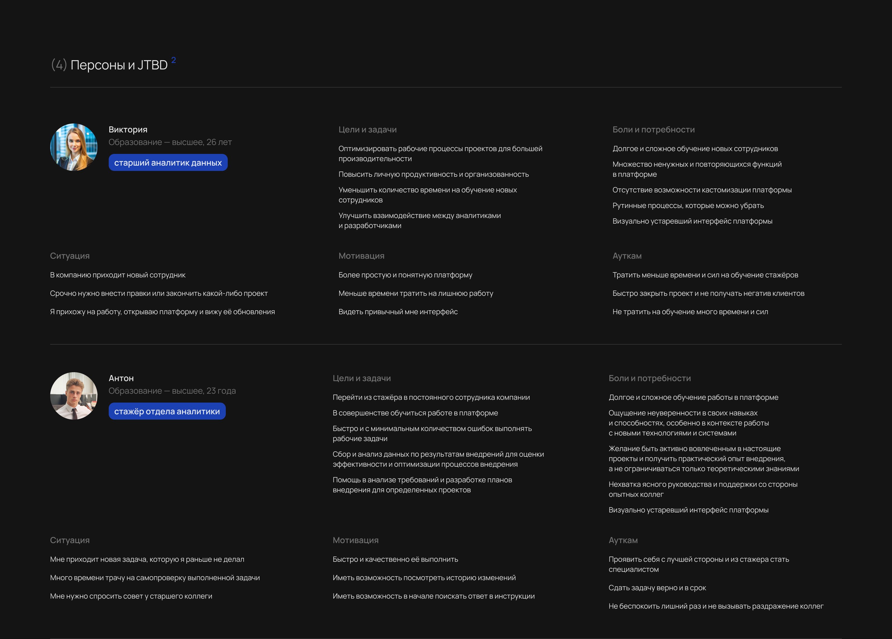Click Антон's 'Ауткам' heading

(x=623, y=540)
